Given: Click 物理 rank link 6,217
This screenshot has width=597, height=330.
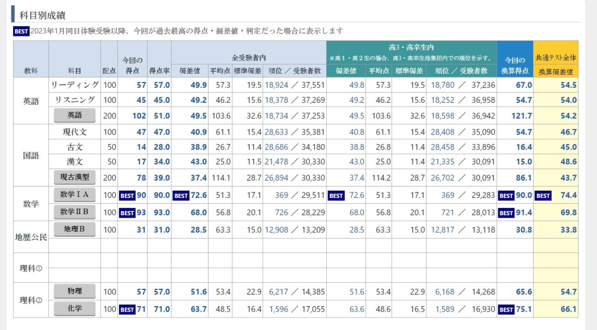Looking at the screenshot, I should [x=278, y=292].
